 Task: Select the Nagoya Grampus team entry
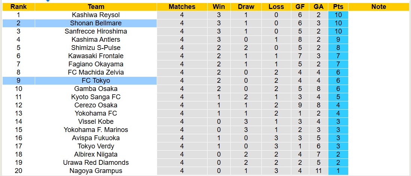point(96,171)
